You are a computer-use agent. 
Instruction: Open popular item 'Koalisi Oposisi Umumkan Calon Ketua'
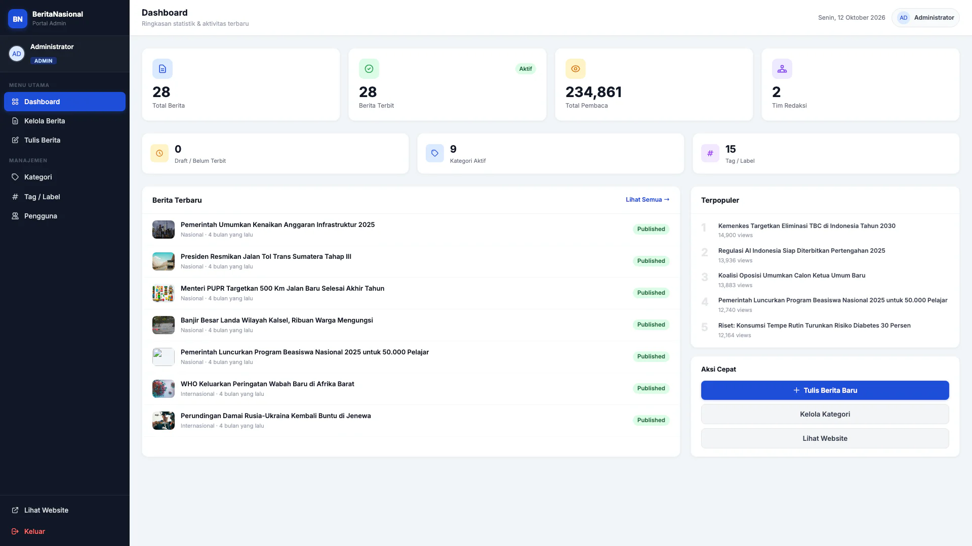(x=792, y=276)
